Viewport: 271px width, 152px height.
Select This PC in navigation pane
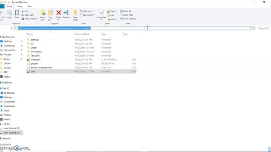[6, 88]
